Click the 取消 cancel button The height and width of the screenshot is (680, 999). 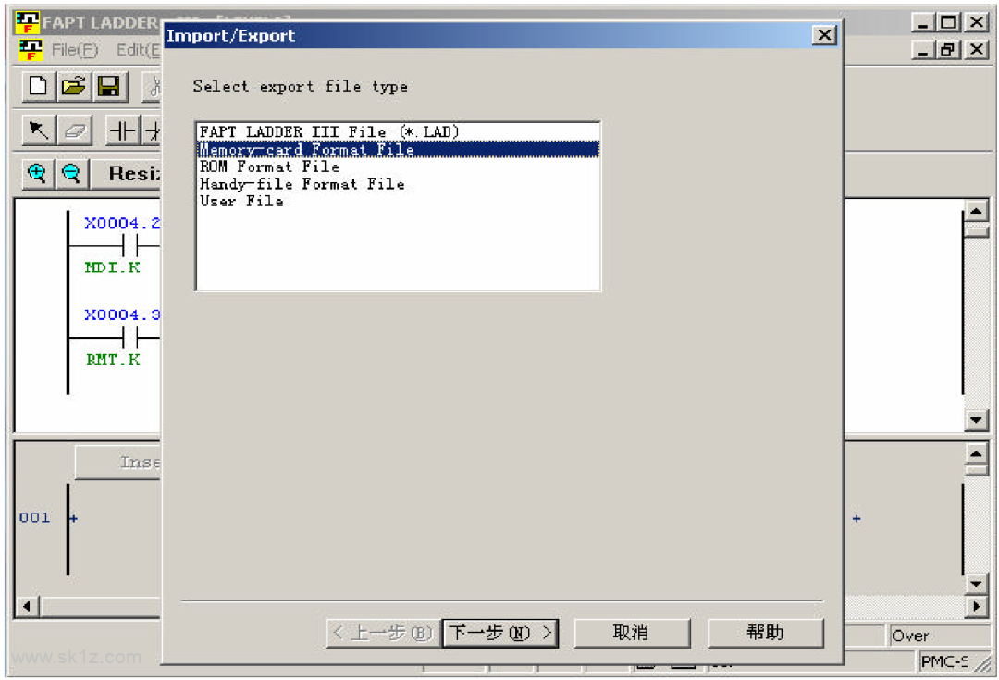click(632, 633)
